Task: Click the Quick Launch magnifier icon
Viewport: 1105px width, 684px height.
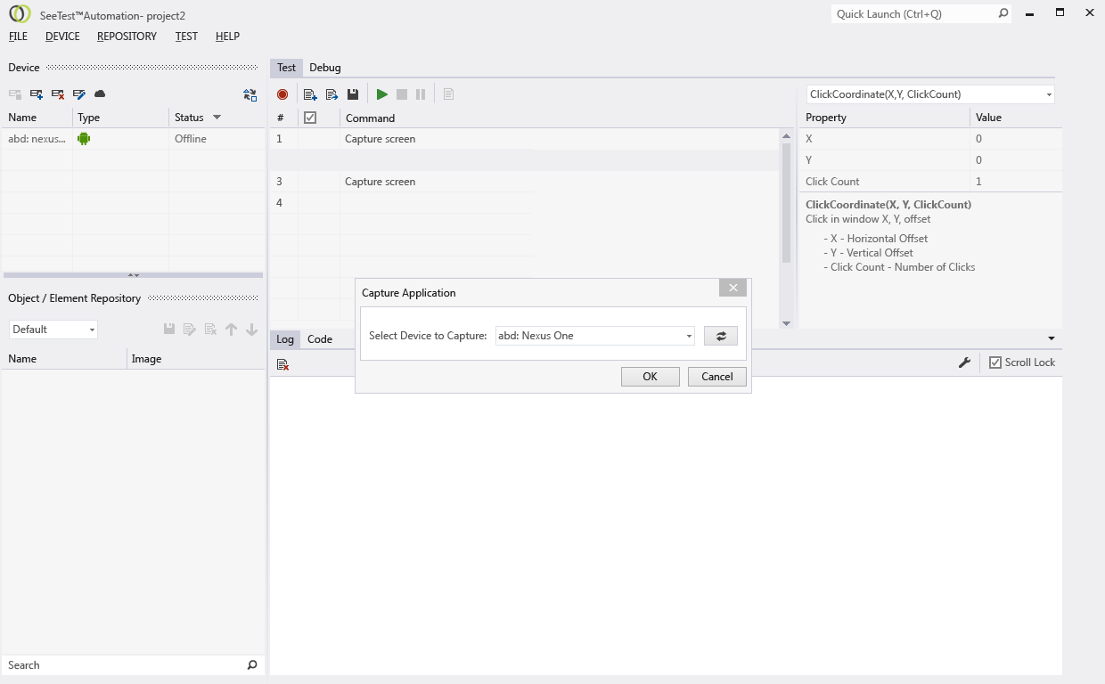Action: tap(1003, 13)
